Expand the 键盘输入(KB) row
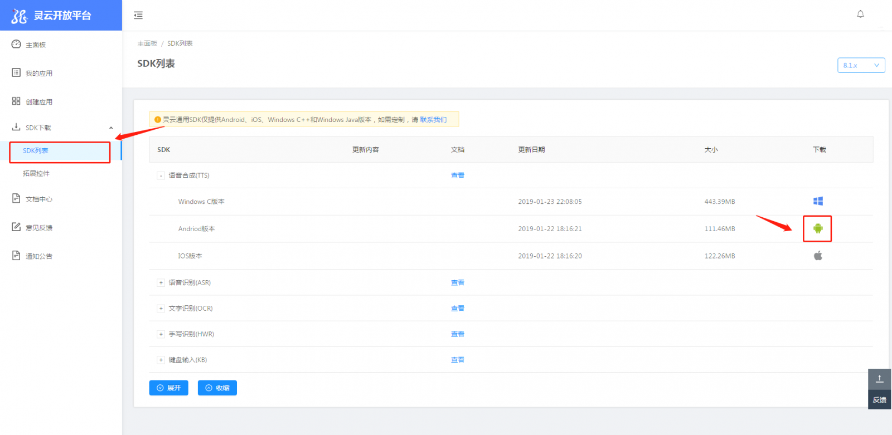Image resolution: width=892 pixels, height=435 pixels. (x=161, y=360)
